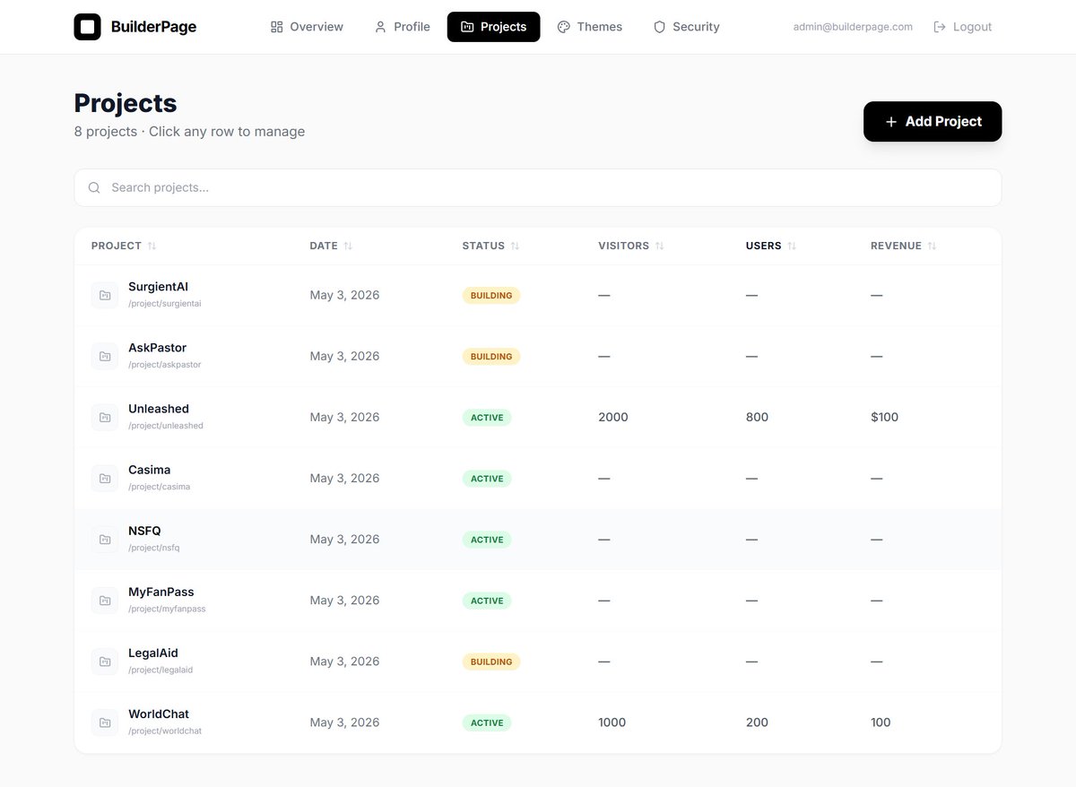Select the Projects tab
The height and width of the screenshot is (787, 1076).
point(494,27)
